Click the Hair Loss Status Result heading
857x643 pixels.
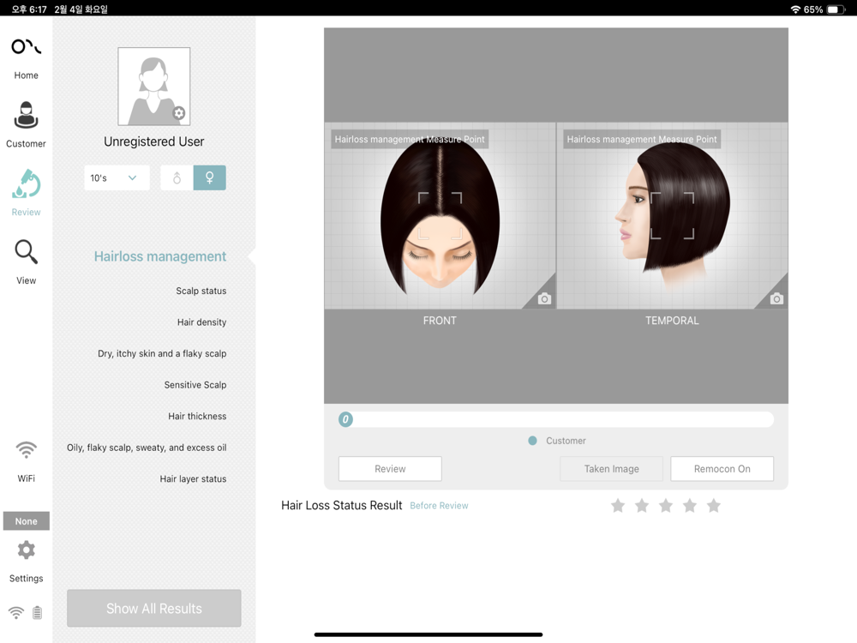[x=342, y=505]
